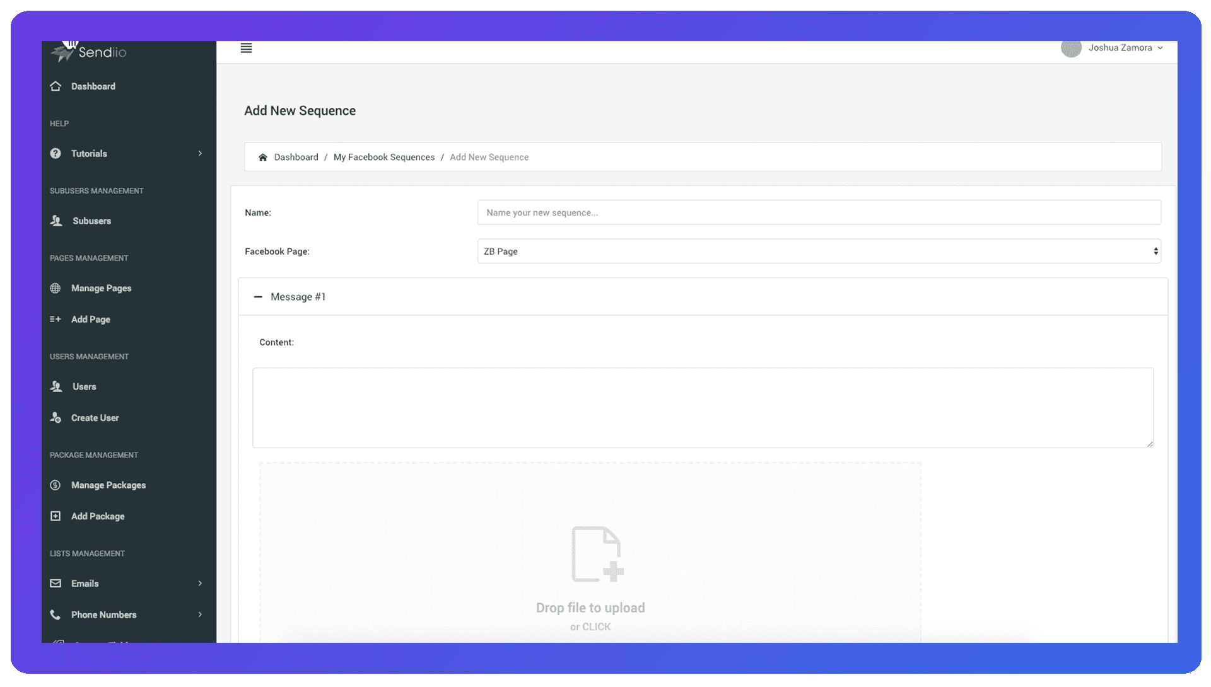Image resolution: width=1211 pixels, height=687 pixels.
Task: Open Subusers in the sidebar
Action: coord(91,221)
